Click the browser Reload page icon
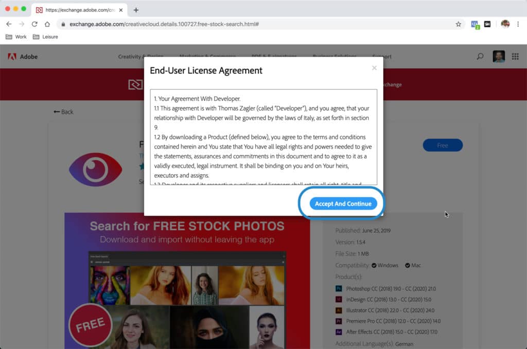The image size is (527, 349). pyautogui.click(x=34, y=24)
